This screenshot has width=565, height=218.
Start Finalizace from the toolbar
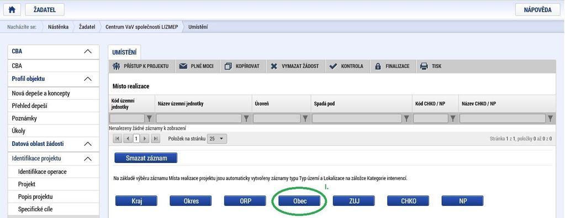(392, 66)
